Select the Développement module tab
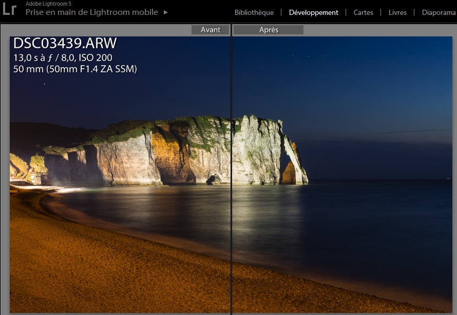 click(x=314, y=12)
